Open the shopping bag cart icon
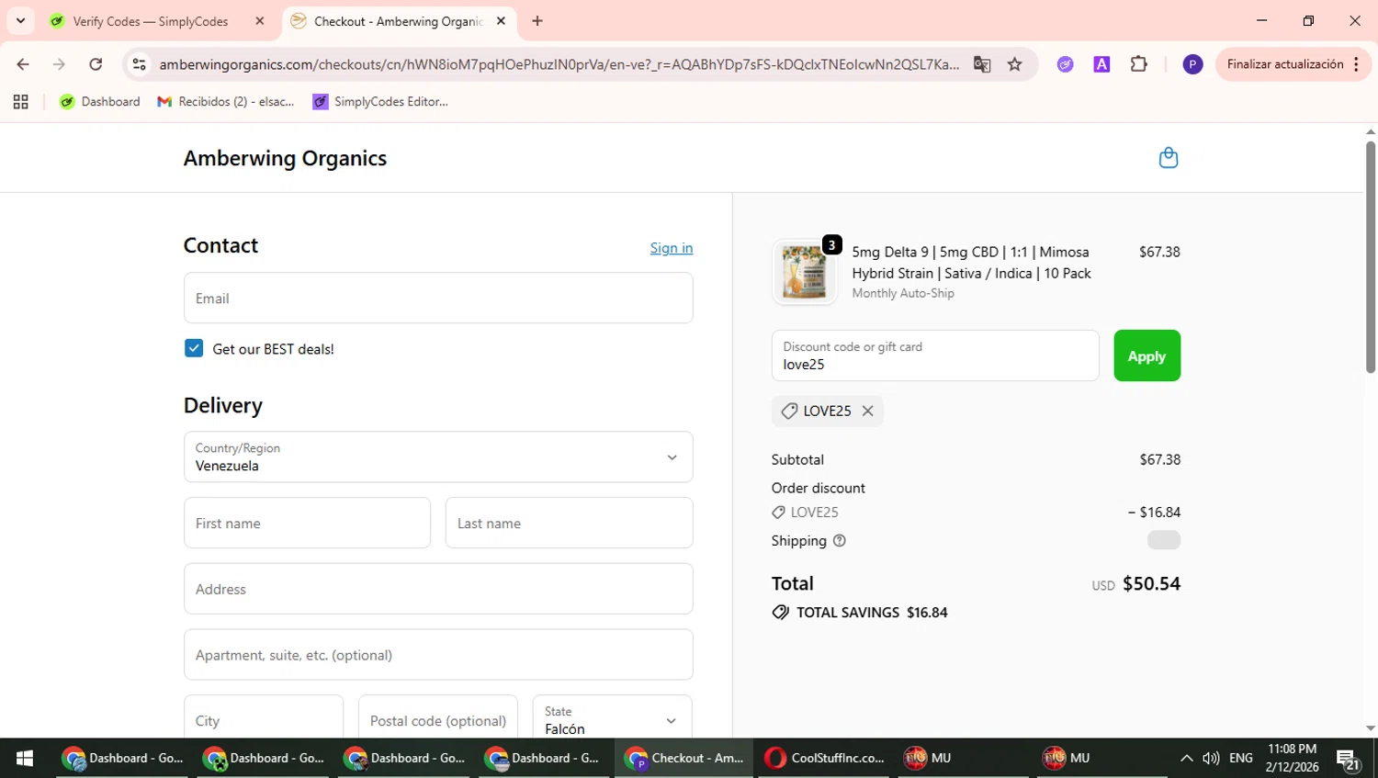The width and height of the screenshot is (1378, 778). click(x=1168, y=158)
